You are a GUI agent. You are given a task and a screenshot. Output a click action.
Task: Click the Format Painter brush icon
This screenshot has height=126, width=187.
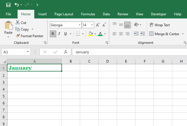[x=18, y=36]
